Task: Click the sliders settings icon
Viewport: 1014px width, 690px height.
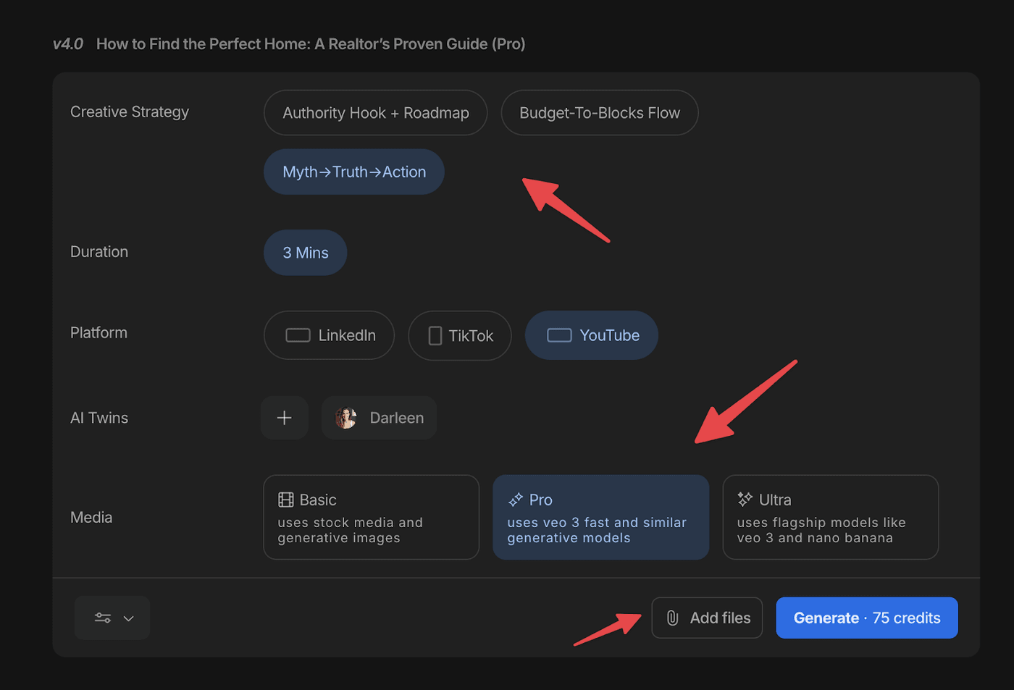Action: click(103, 618)
